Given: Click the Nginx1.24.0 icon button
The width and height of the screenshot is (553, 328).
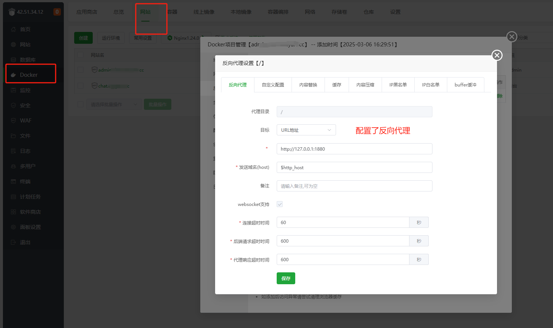Looking at the screenshot, I should [x=170, y=38].
